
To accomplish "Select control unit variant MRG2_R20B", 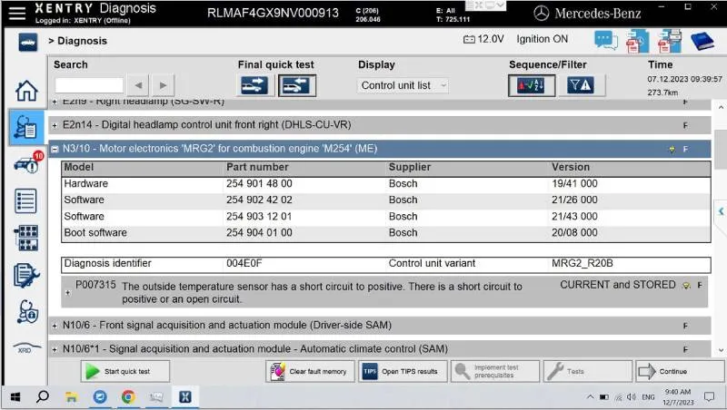I will (x=582, y=263).
